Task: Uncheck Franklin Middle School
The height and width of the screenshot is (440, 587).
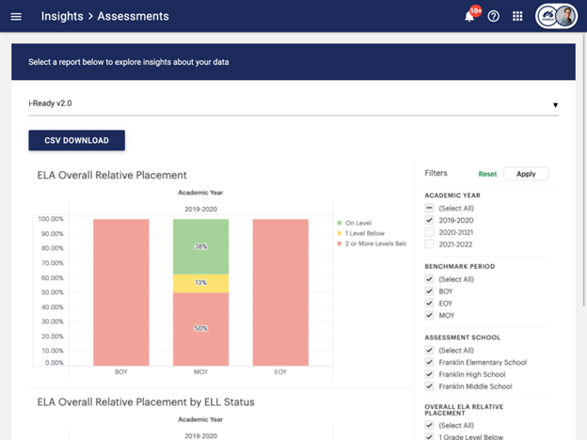Action: click(429, 386)
